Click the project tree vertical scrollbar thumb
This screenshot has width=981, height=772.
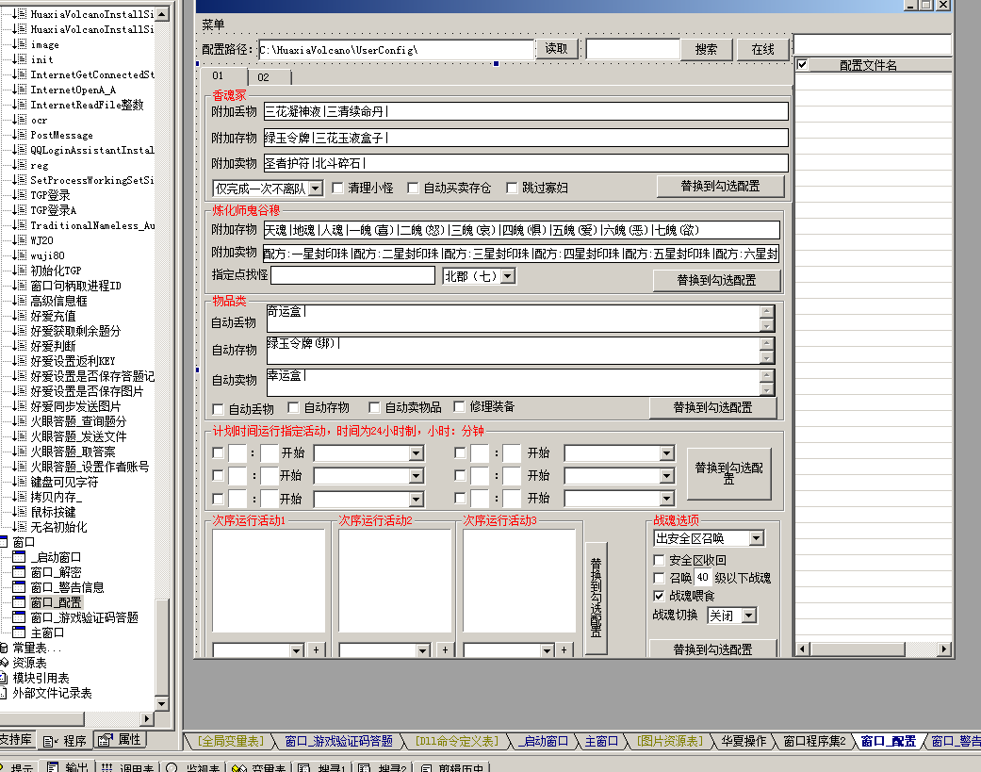tap(161, 646)
